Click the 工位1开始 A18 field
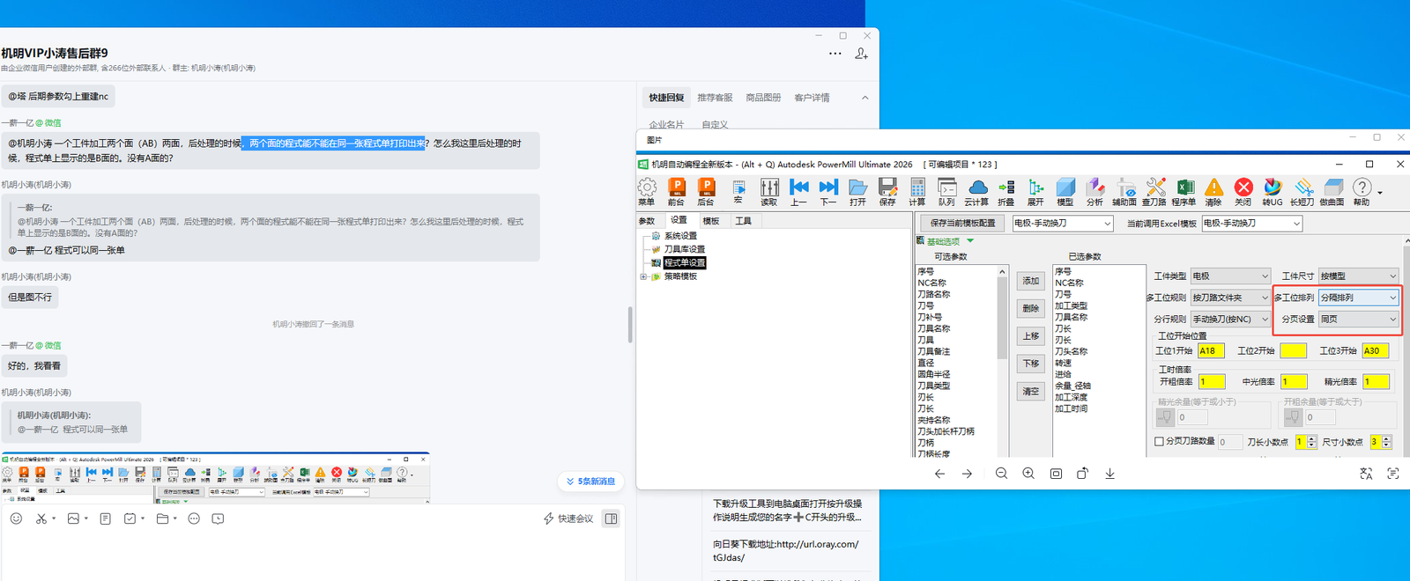1410x581 pixels. tap(1211, 350)
